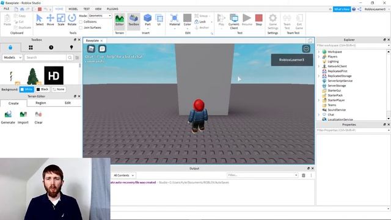Select Teams in Explorer
391x220 pixels.
332,105
